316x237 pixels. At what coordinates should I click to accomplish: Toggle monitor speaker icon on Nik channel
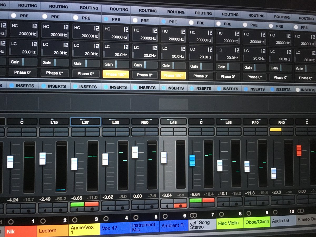pyautogui.click(x=13, y=211)
